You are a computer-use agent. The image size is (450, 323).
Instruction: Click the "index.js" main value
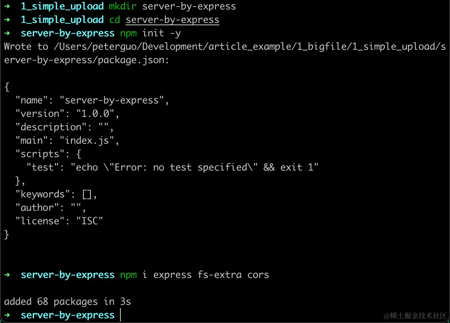[x=87, y=141]
